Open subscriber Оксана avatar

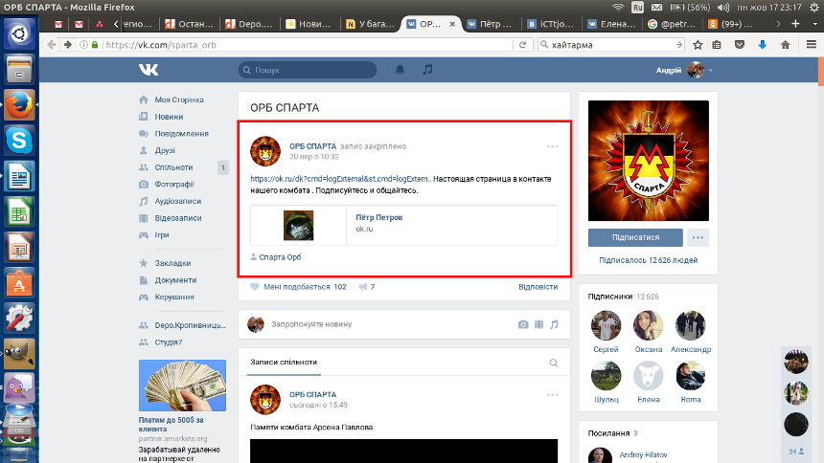tap(648, 325)
